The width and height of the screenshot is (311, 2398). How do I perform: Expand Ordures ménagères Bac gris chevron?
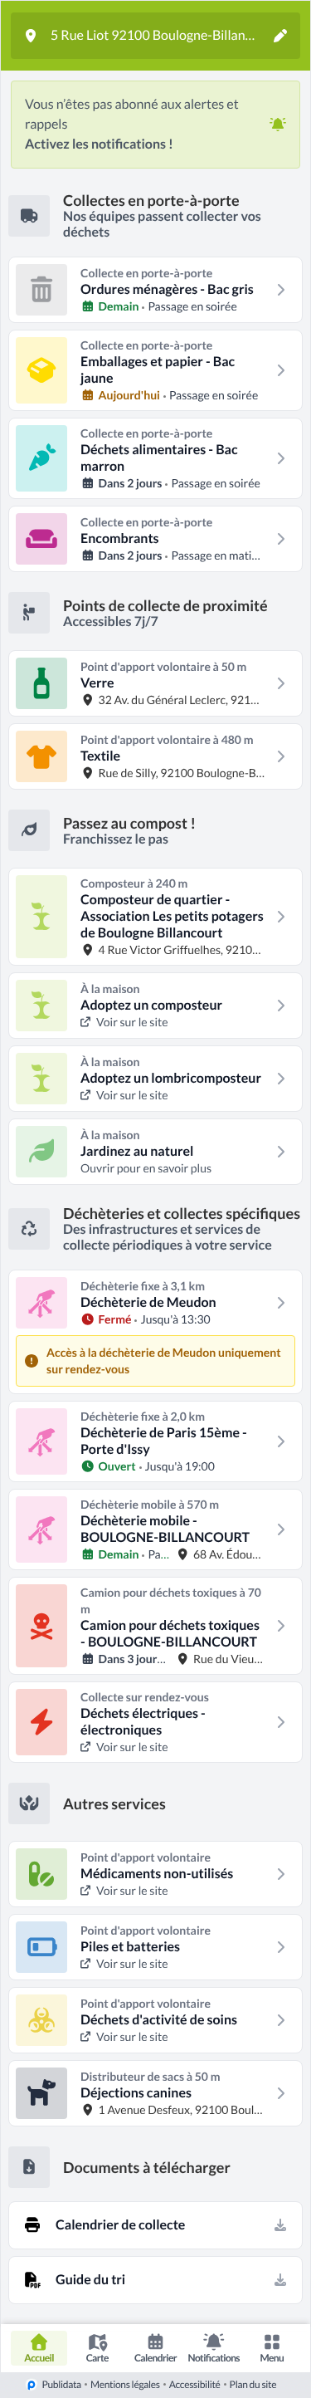point(280,290)
